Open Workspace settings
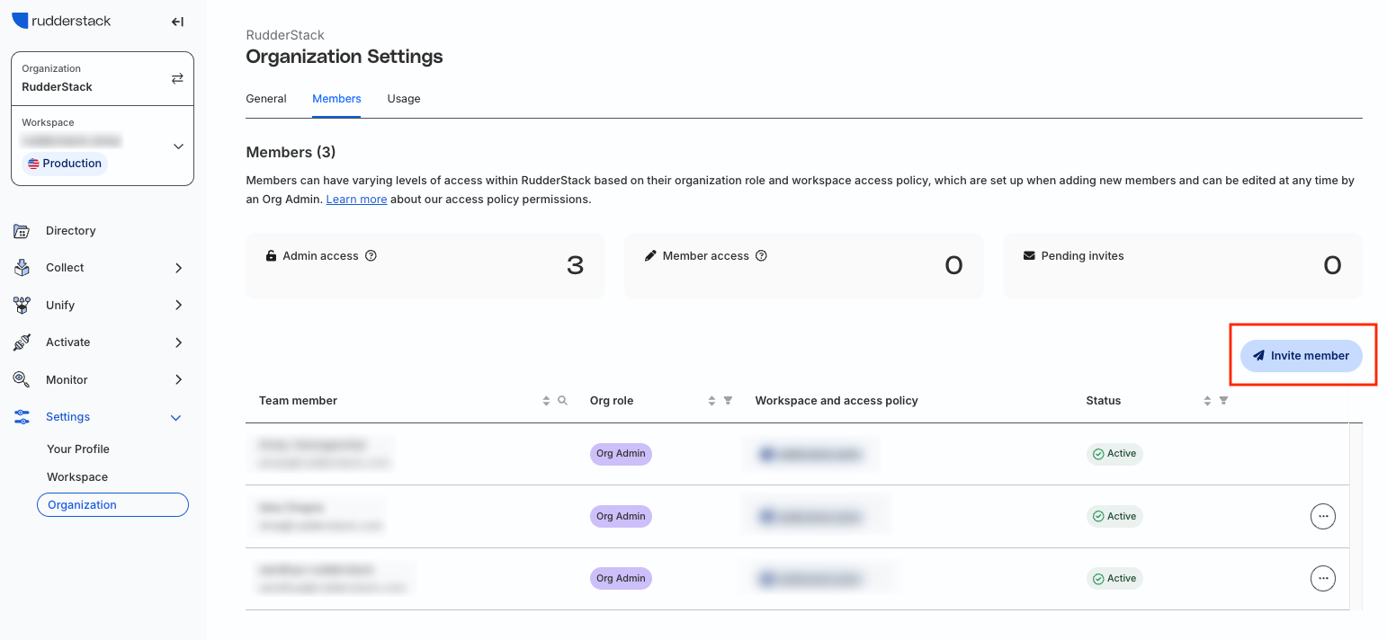 [x=77, y=476]
